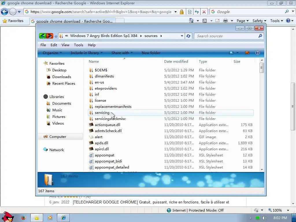Click sources breadcrumb in address bar
296x222 pixels.
(151, 36)
